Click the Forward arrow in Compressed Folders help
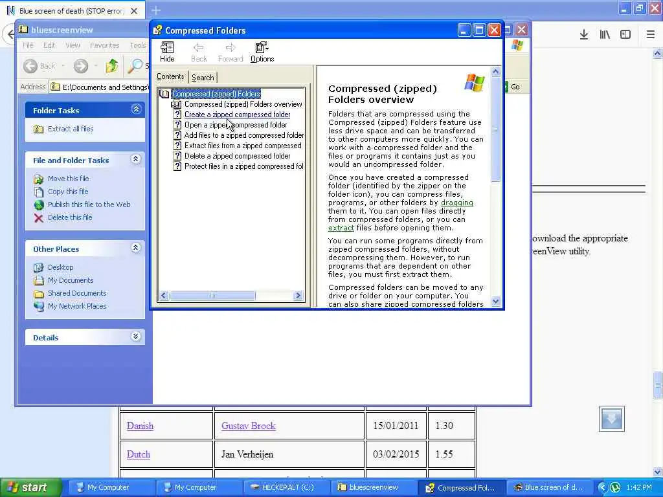 pos(230,52)
